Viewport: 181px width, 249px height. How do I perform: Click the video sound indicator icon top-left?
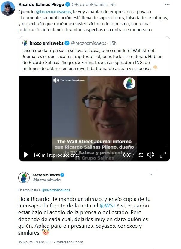(x=56, y=80)
